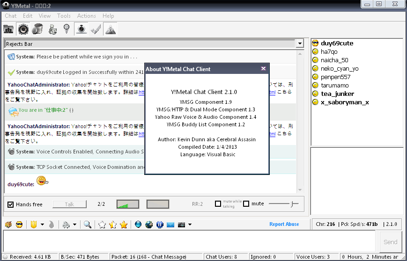Click smiley icon next to ha7qo
This screenshot has height=261, width=407.
315,52
